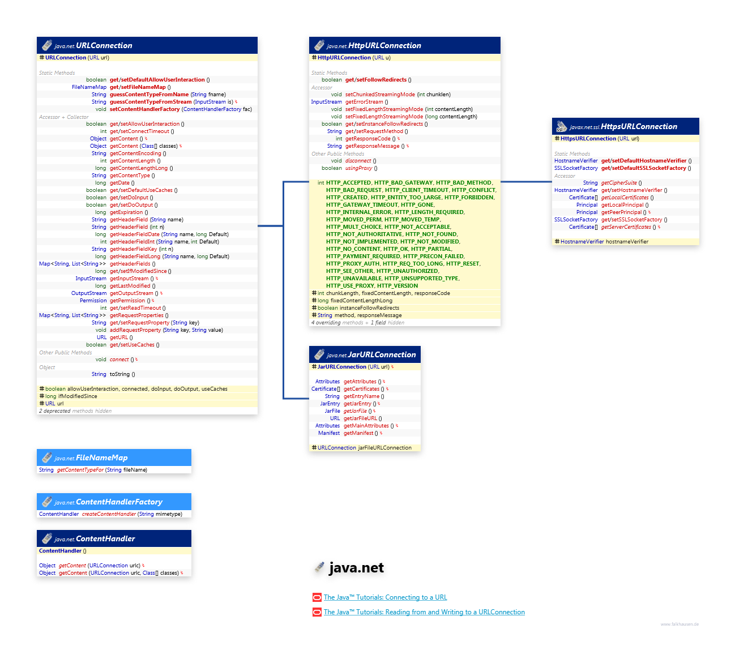Click createContentHandler method in ContentHandlerFactory
Screen dimensions: 731x650
click(109, 514)
